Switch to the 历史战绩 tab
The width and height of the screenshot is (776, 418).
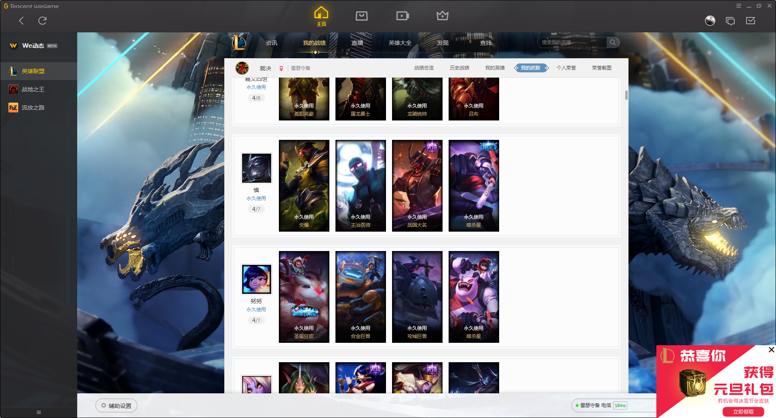tap(460, 68)
